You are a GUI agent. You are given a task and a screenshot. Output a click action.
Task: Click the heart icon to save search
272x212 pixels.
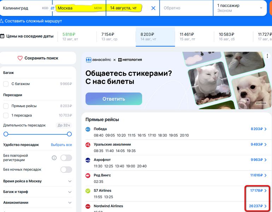click(x=20, y=58)
